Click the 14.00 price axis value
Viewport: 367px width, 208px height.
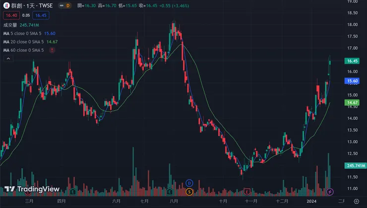(353, 118)
